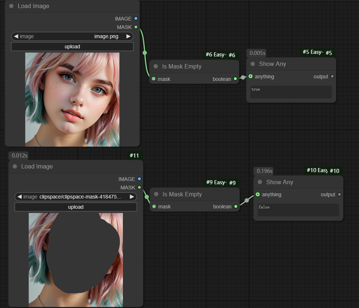The height and width of the screenshot is (308, 359).
Task: Click the 'false' text field in Show Any #10
Action: click(298, 210)
